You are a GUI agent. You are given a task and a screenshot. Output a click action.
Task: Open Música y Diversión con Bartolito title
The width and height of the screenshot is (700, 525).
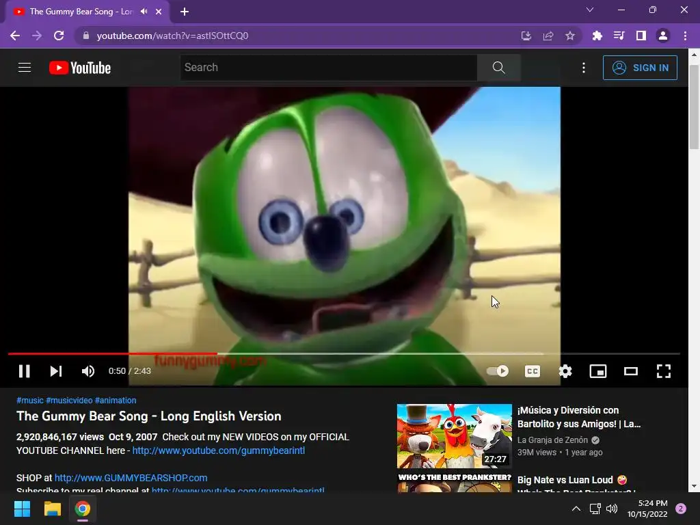pos(579,417)
